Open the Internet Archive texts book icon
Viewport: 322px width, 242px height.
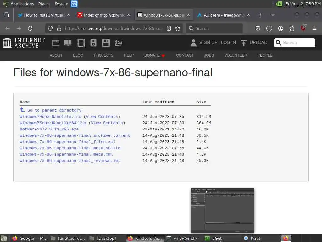[68, 43]
